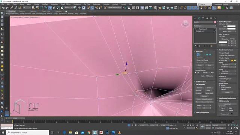The width and height of the screenshot is (240, 135).
Task: Activate the Select Object tool
Action: pos(33,8)
